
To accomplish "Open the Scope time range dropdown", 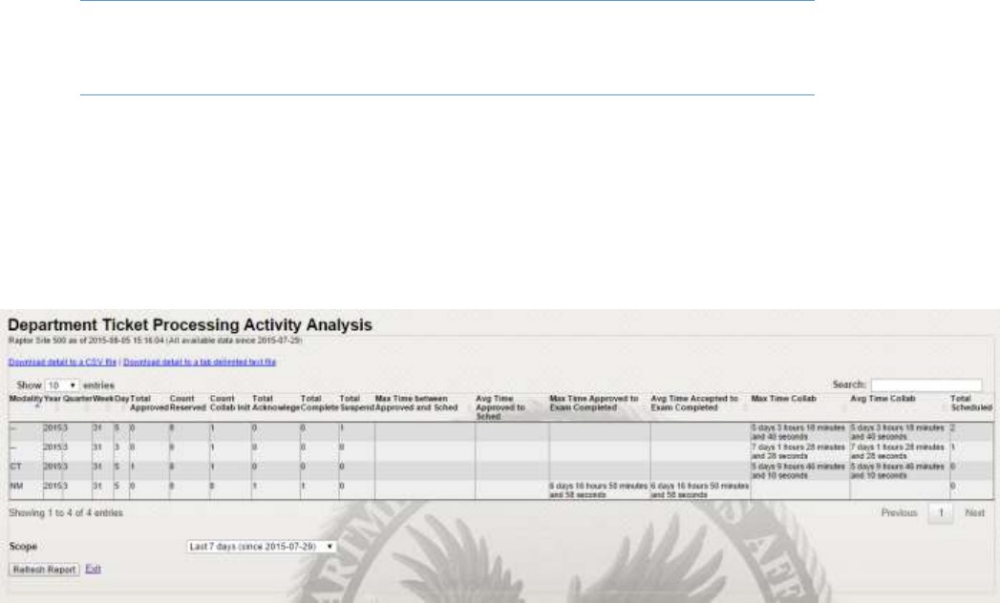I will click(x=262, y=547).
